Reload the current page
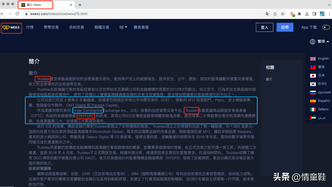The image size is (332, 187). point(17,14)
